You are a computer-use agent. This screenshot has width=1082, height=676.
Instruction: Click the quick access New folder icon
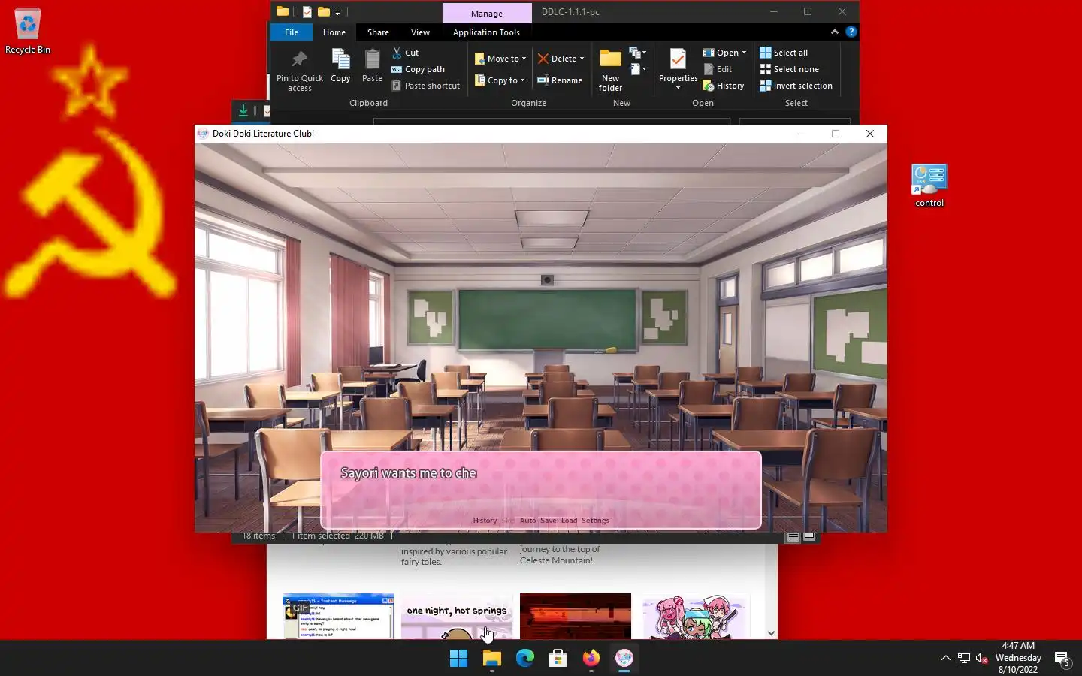point(324,12)
